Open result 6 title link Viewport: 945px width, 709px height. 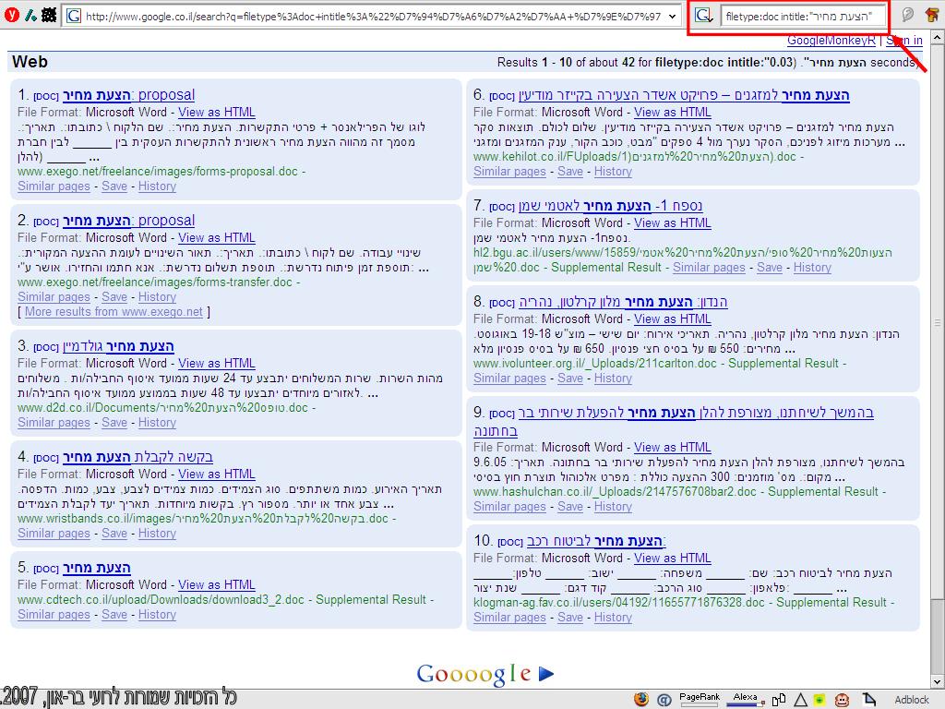tap(684, 95)
